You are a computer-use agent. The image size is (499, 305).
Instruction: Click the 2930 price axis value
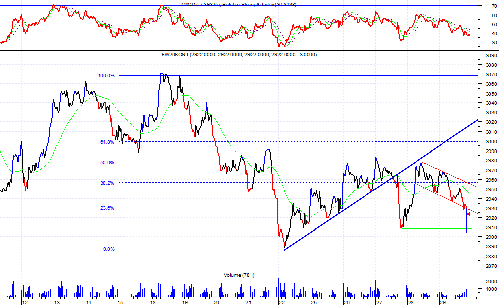click(491, 209)
